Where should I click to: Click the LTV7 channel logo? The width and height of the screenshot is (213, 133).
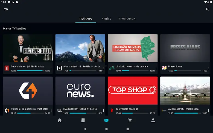pyautogui.click(x=59, y=68)
